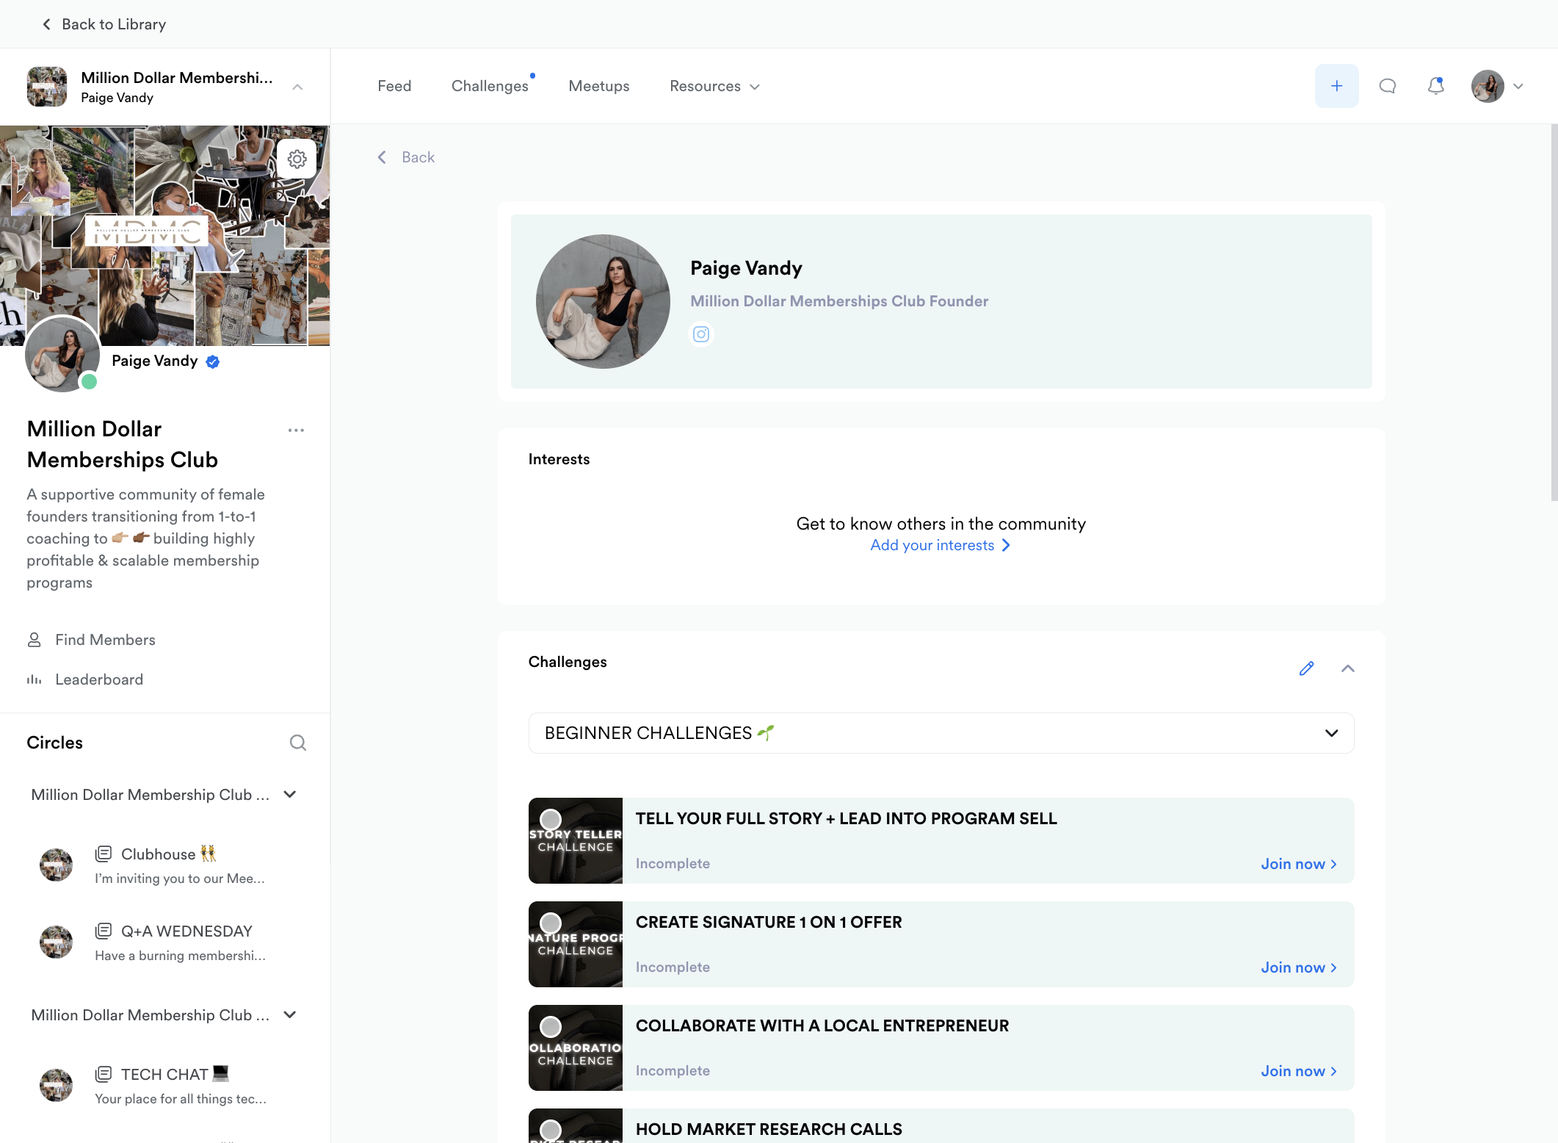Join Collaborate With a Local Entrepreneur

(1298, 1071)
